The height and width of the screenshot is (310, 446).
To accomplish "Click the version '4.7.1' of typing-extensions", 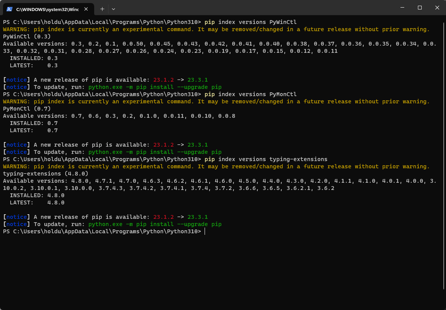I will point(104,181).
